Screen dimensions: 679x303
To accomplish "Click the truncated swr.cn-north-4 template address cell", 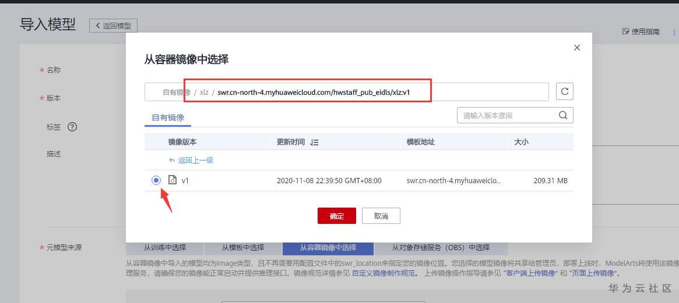I will point(454,181).
